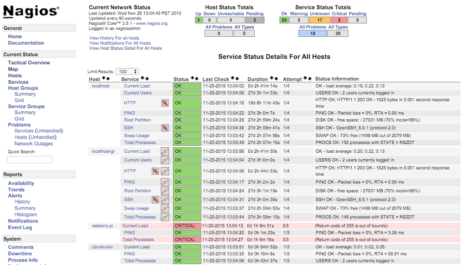This screenshot has width=462, height=265.
Task: Click View History For all hosts link
Action: pyautogui.click(x=114, y=38)
